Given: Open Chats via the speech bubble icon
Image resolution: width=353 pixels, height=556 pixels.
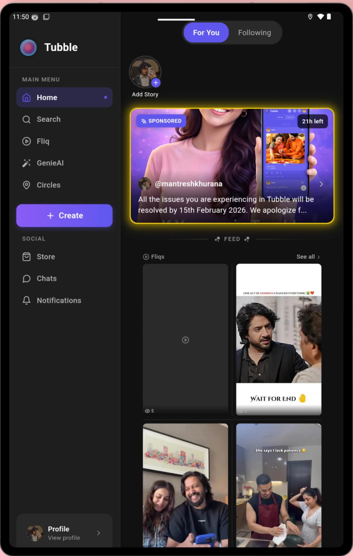Looking at the screenshot, I should [26, 279].
